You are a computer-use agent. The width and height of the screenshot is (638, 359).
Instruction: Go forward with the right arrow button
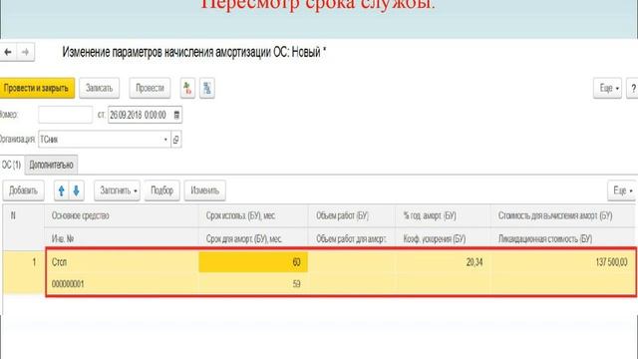pyautogui.click(x=25, y=52)
